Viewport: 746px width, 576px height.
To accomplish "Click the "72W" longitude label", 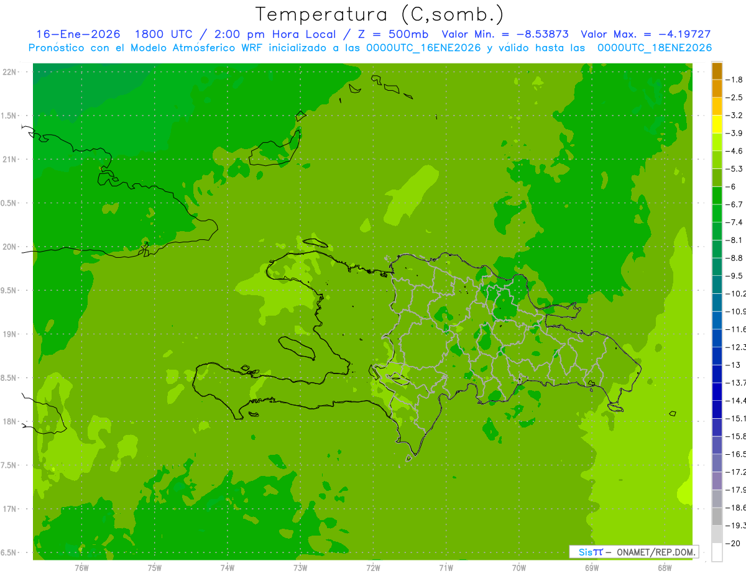I will tap(373, 568).
